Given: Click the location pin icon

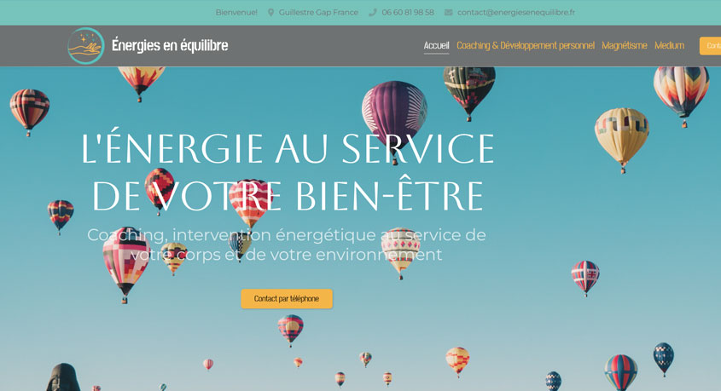Looking at the screenshot, I should 270,13.
